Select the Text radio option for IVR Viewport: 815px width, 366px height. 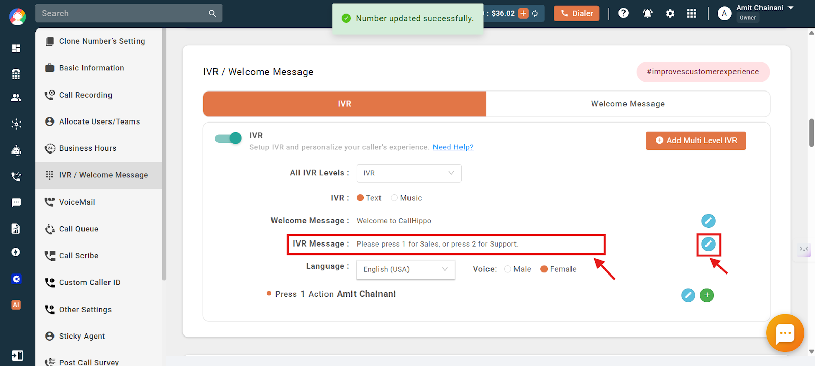click(360, 198)
